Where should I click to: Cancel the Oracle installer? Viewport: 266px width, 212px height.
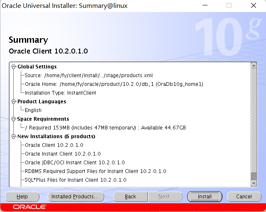(244, 197)
